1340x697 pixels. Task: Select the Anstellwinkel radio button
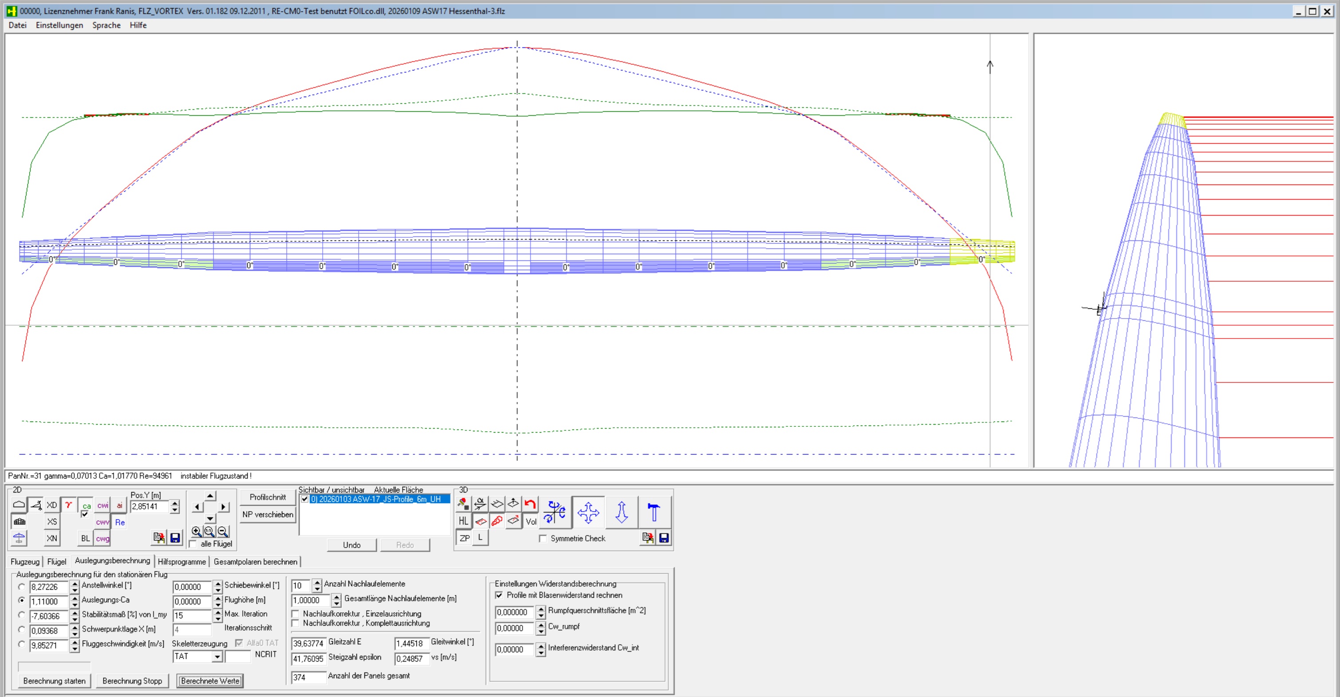click(22, 586)
